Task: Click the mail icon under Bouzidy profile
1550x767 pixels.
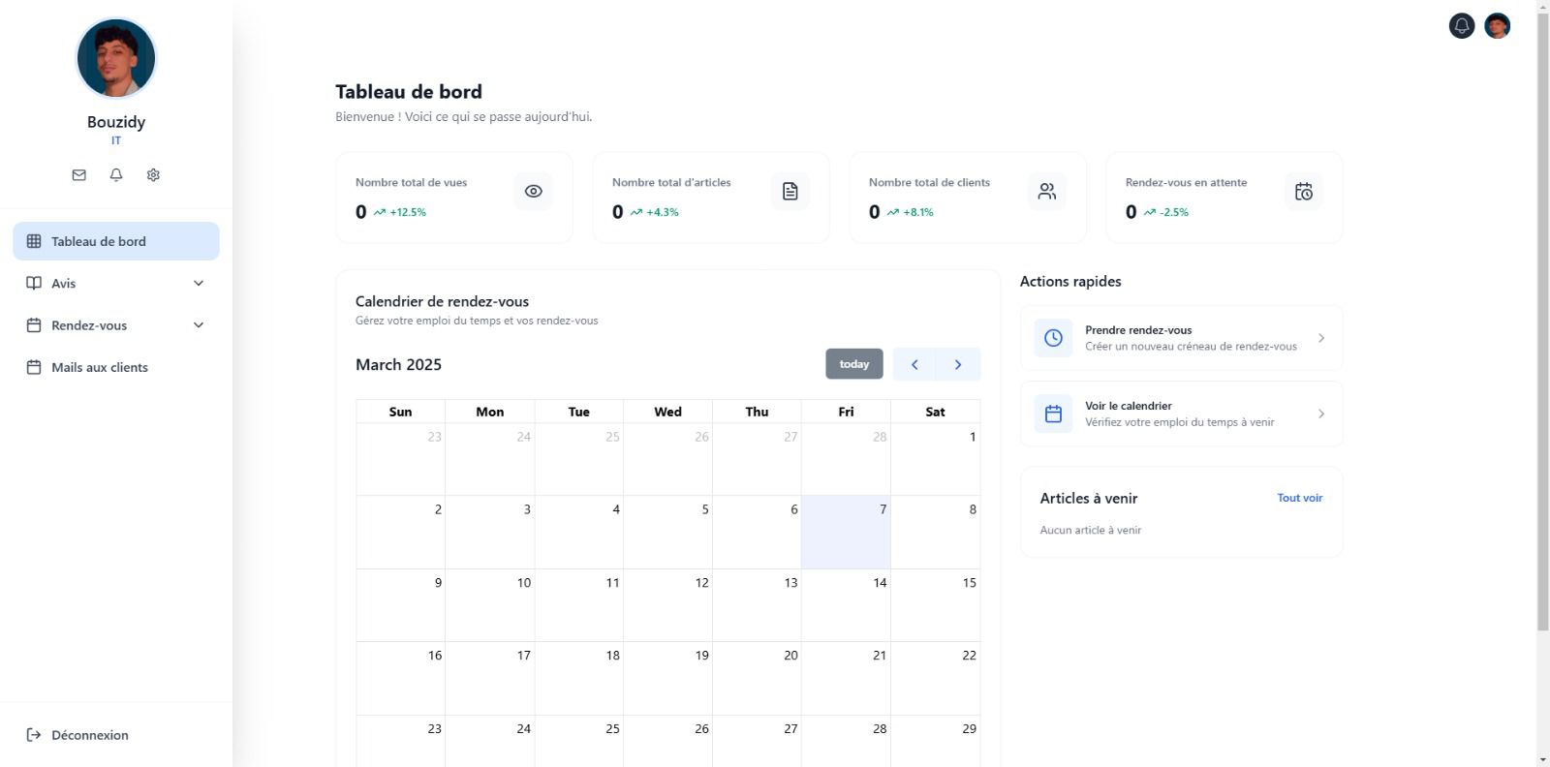Action: [x=79, y=175]
